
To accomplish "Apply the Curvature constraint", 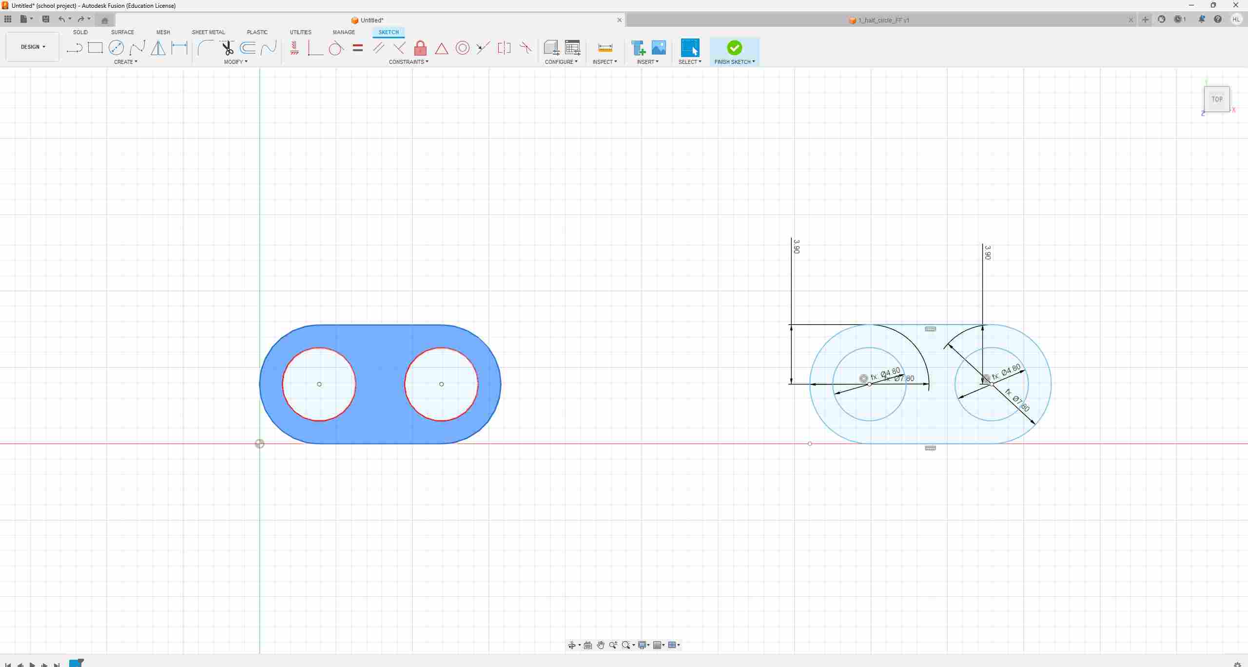I will (x=526, y=48).
